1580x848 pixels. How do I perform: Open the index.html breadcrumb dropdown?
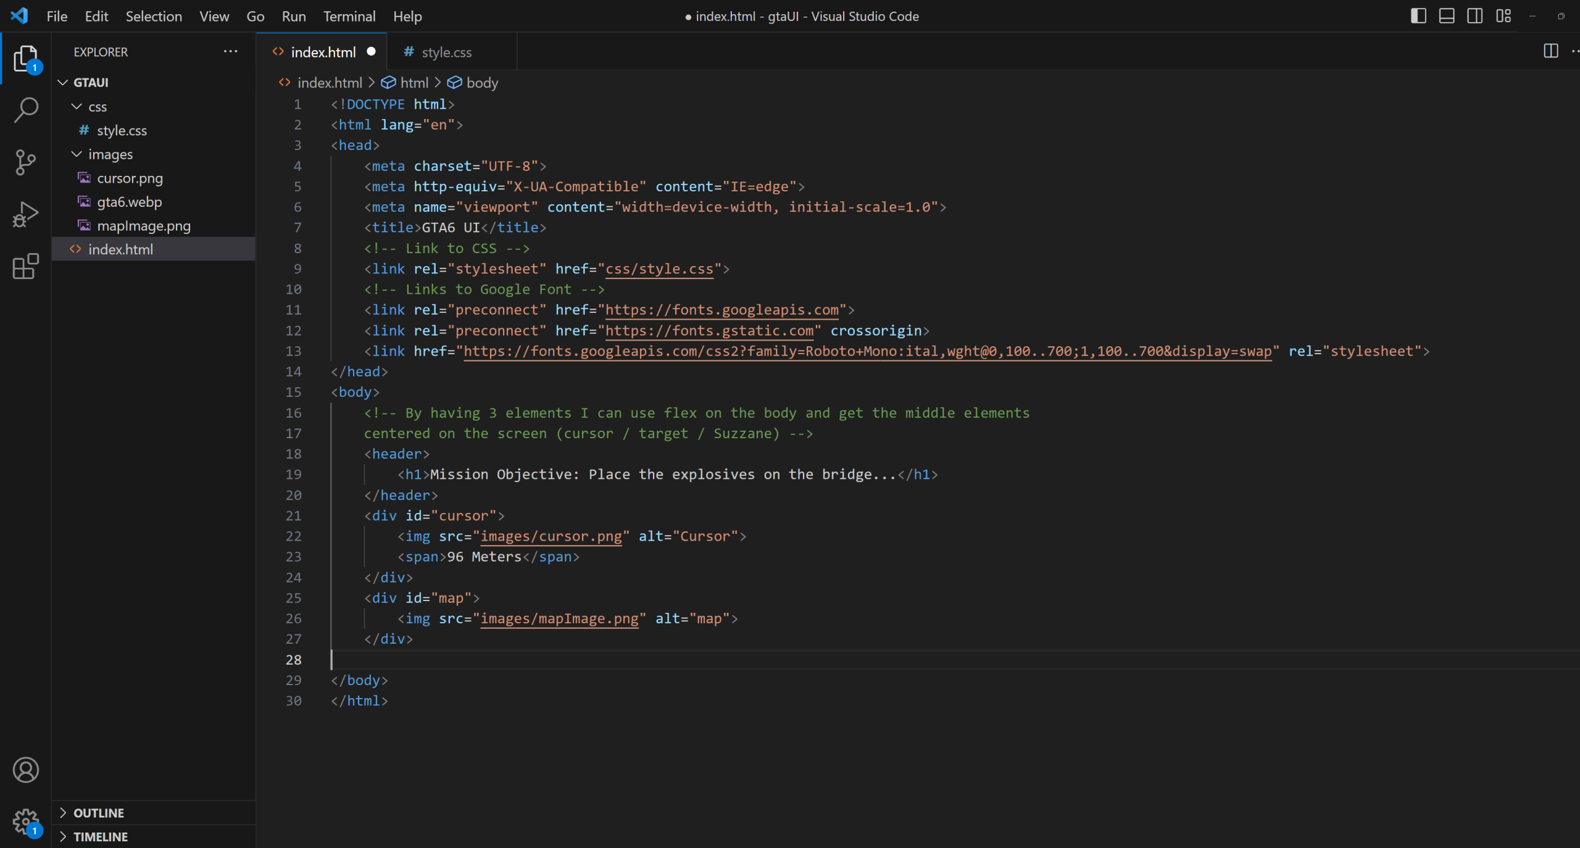pyautogui.click(x=320, y=82)
